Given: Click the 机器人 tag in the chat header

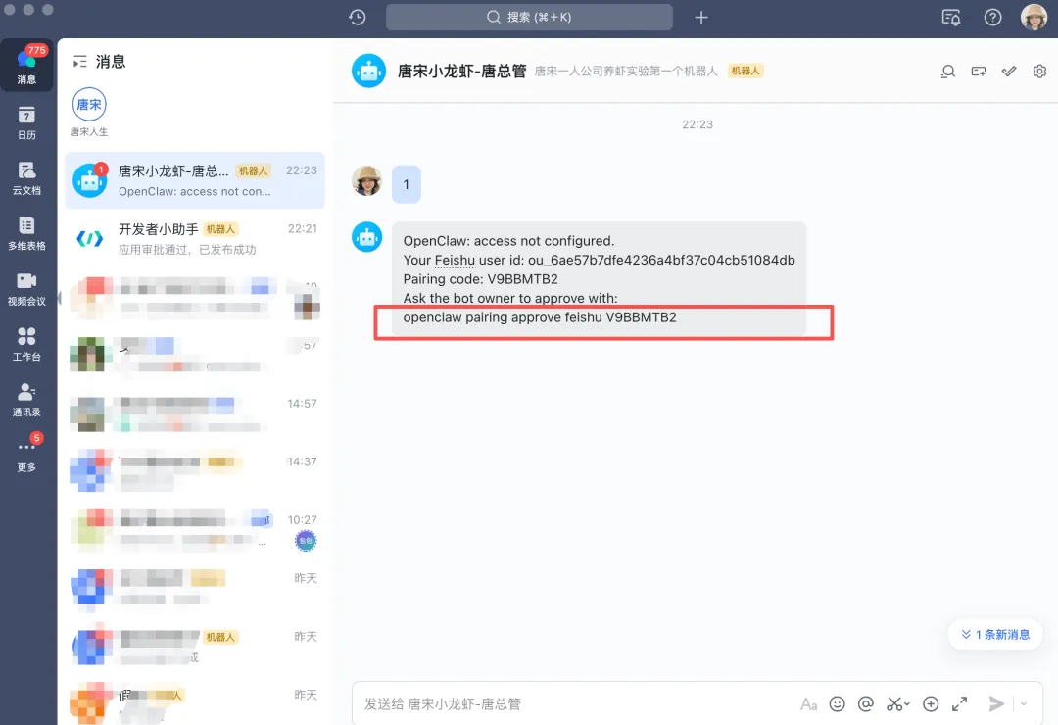Looking at the screenshot, I should (x=745, y=71).
